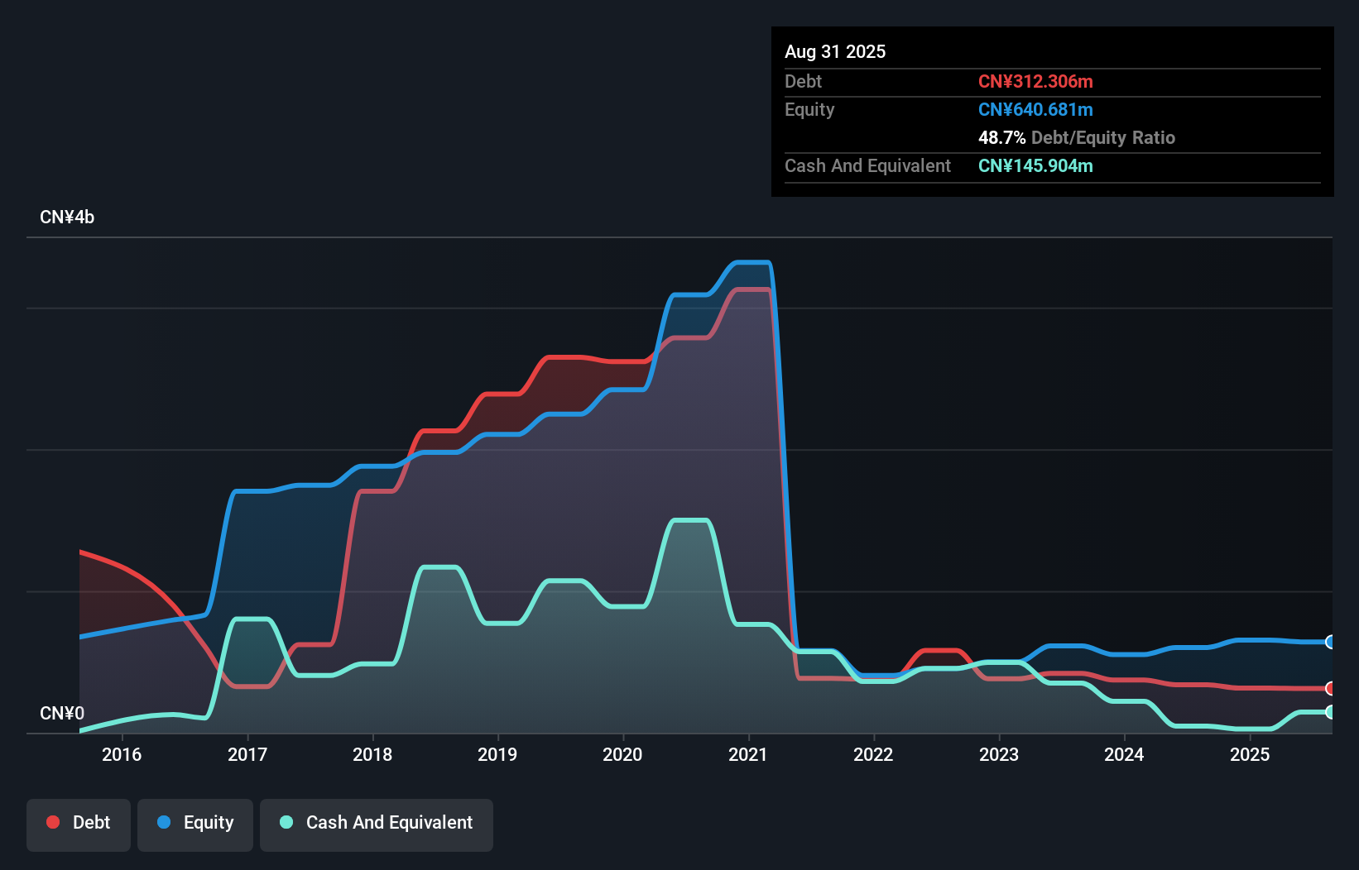Click the red Debt legend dot
Viewport: 1359px width, 870px height.
pos(53,822)
